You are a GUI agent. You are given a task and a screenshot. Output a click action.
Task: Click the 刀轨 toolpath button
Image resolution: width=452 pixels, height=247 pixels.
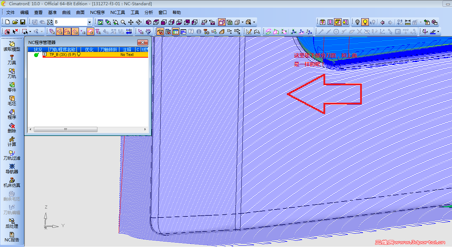(12, 73)
